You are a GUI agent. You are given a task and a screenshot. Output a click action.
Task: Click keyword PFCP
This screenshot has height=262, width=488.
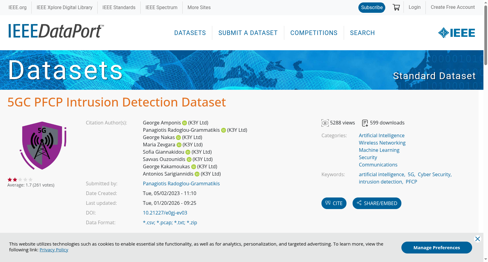pos(411,182)
